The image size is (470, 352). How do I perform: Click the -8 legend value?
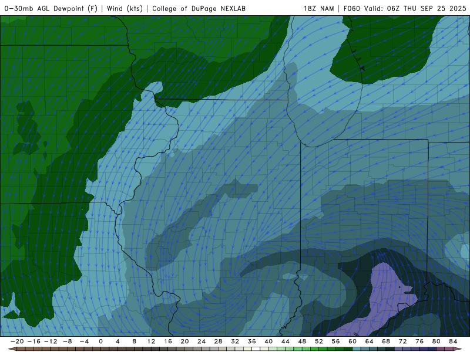[x=67, y=341]
